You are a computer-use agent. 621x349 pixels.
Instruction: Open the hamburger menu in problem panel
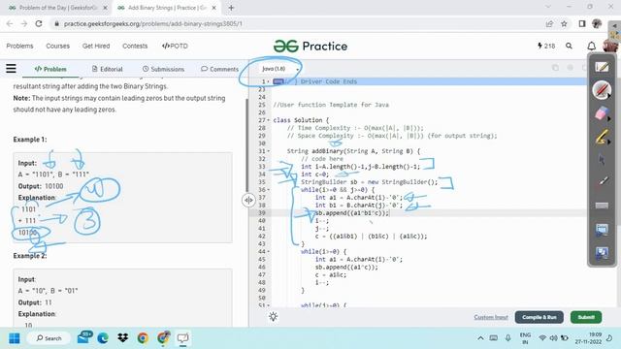coord(11,69)
